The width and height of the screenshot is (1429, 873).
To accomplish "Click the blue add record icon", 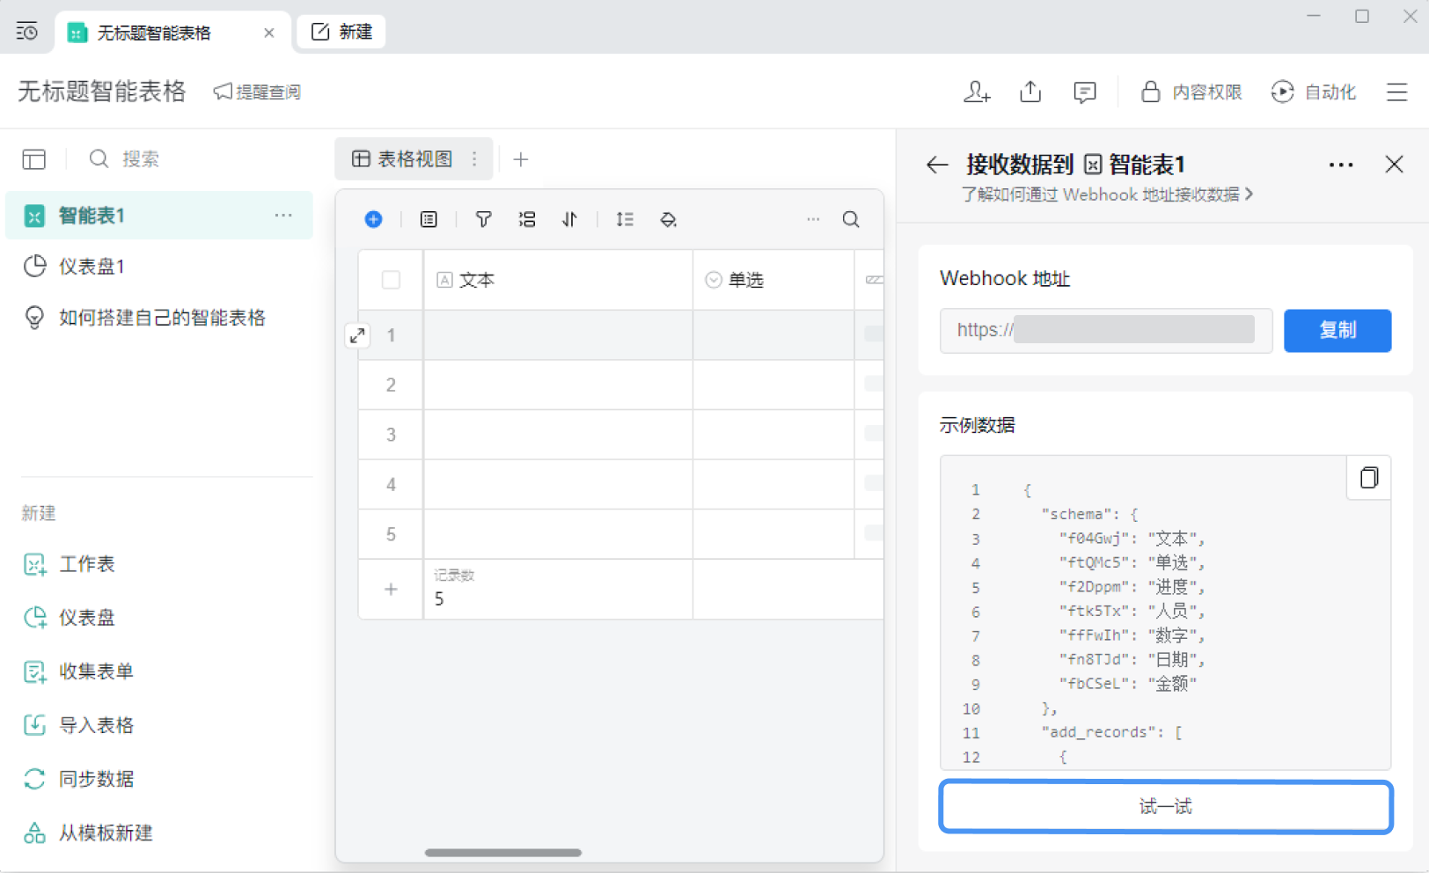I will [x=374, y=219].
